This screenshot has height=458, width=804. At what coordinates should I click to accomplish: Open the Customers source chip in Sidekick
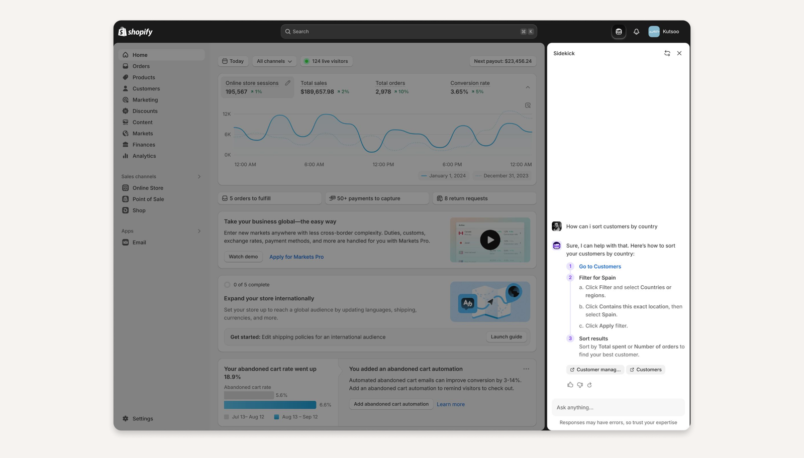coord(646,370)
